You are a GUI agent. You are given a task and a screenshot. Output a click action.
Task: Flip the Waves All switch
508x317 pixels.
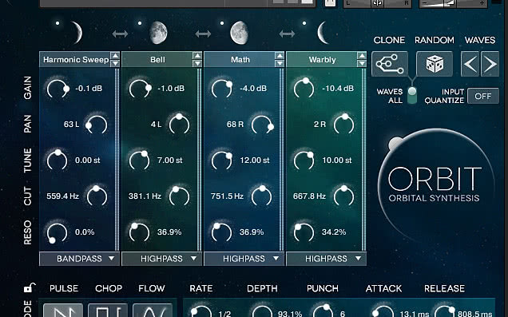[412, 95]
